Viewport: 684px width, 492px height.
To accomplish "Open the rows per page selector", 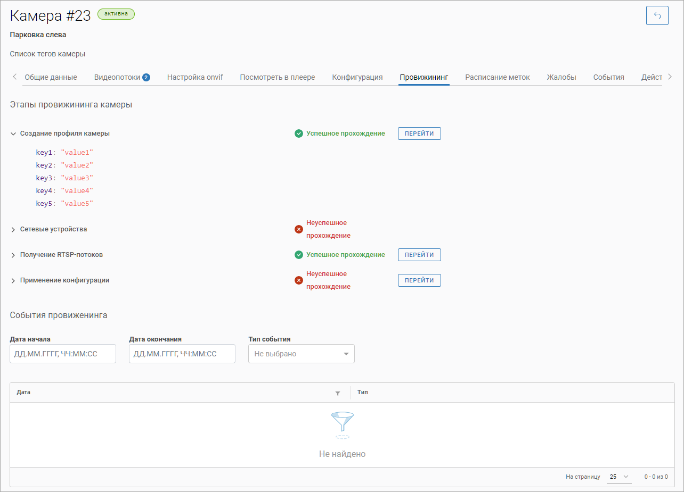I will (619, 477).
